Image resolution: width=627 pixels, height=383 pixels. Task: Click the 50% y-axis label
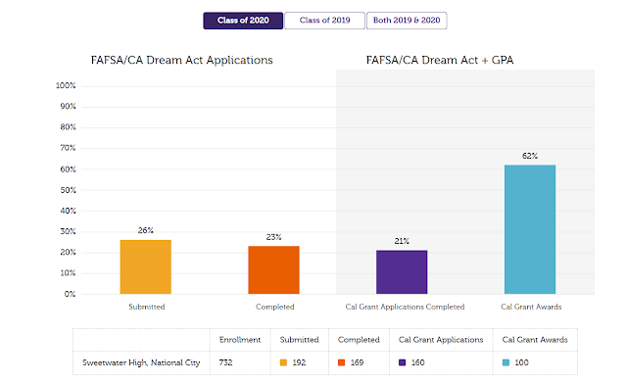point(68,190)
